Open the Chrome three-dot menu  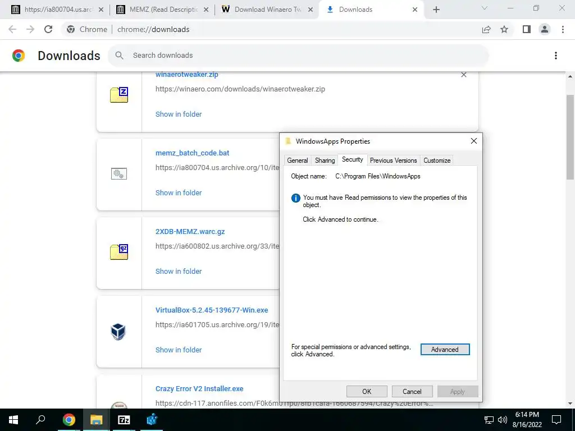click(563, 29)
